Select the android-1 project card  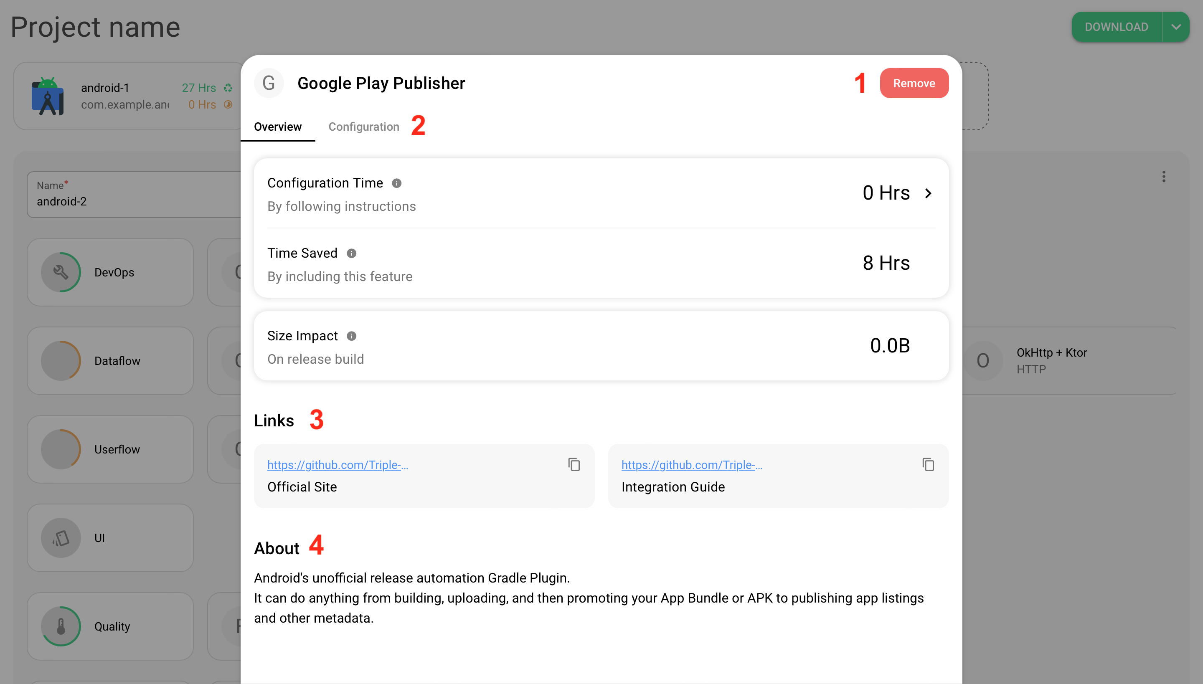[x=127, y=96]
